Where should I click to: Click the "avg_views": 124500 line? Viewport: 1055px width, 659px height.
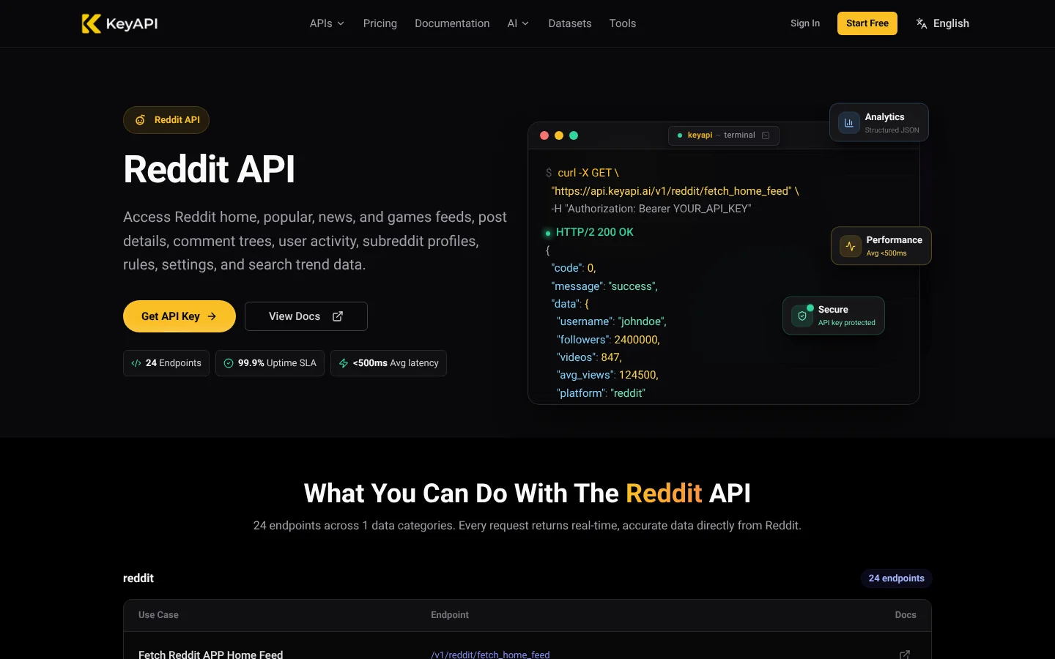(x=608, y=375)
